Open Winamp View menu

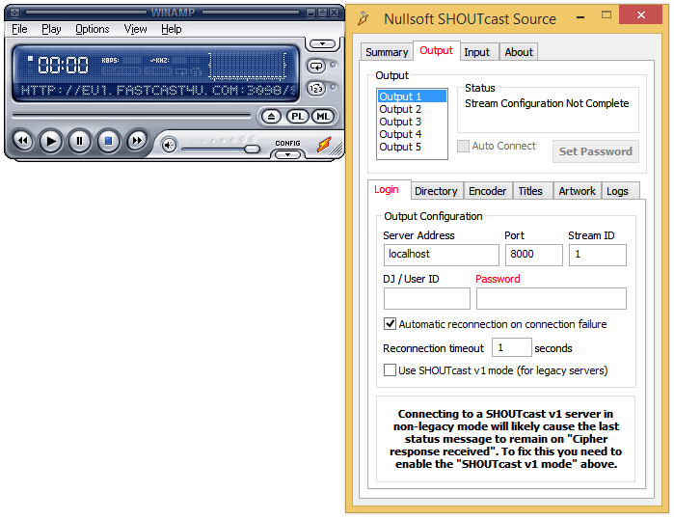[135, 29]
